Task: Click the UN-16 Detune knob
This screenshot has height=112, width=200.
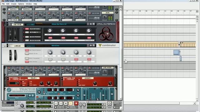Action: [95, 83]
